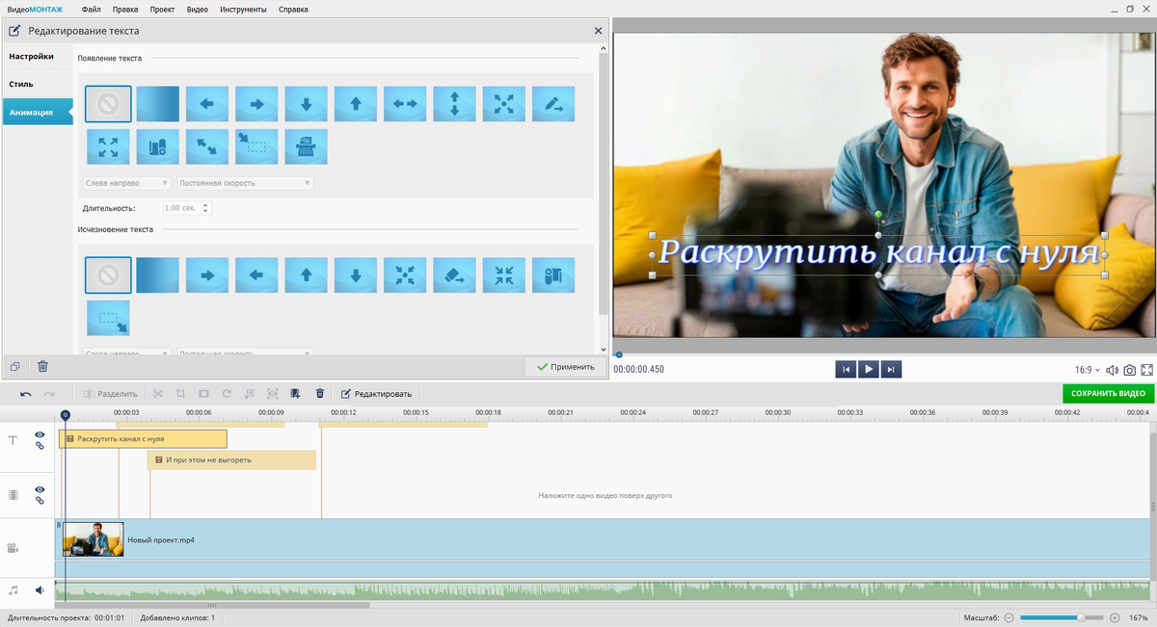Select scroll unroll appearance animation
1157x627 pixels.
coord(158,146)
